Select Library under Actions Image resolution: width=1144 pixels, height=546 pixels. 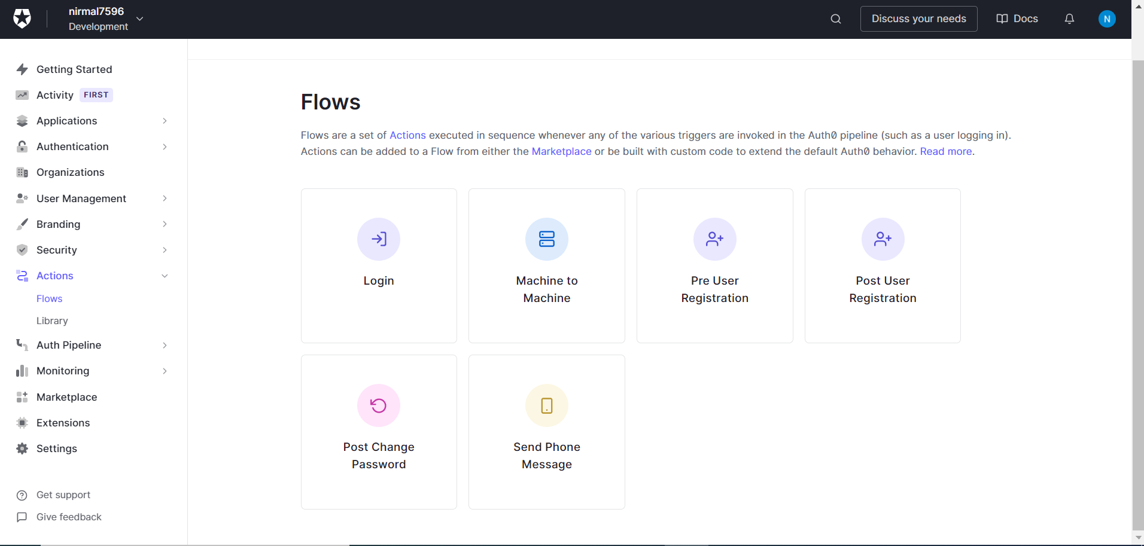pyautogui.click(x=52, y=321)
